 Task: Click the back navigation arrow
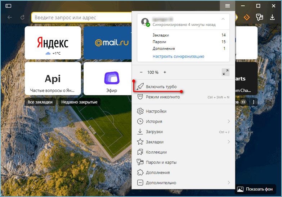coord(10,17)
